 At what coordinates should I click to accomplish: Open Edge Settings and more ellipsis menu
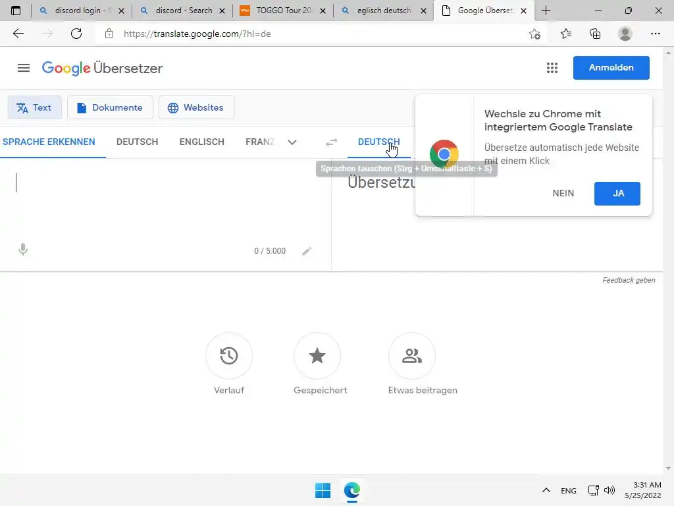[655, 34]
